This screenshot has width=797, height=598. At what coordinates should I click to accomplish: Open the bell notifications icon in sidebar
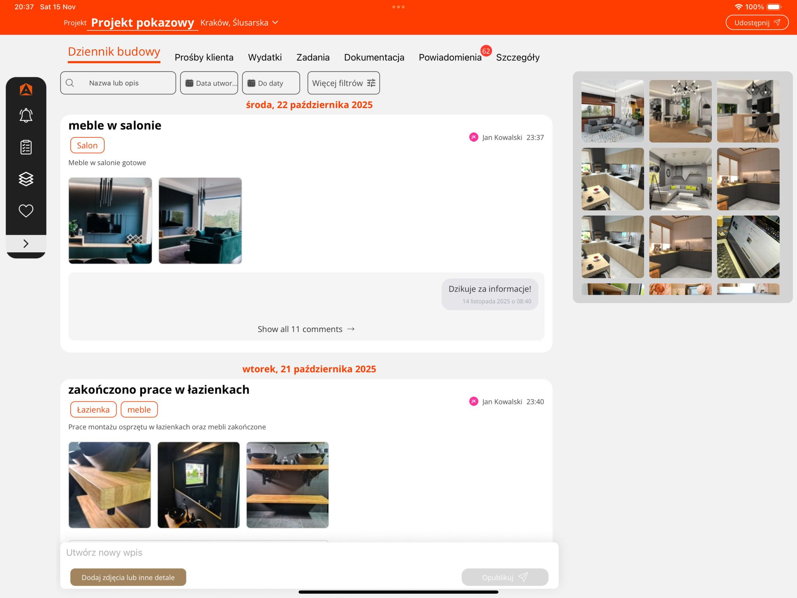(x=26, y=115)
